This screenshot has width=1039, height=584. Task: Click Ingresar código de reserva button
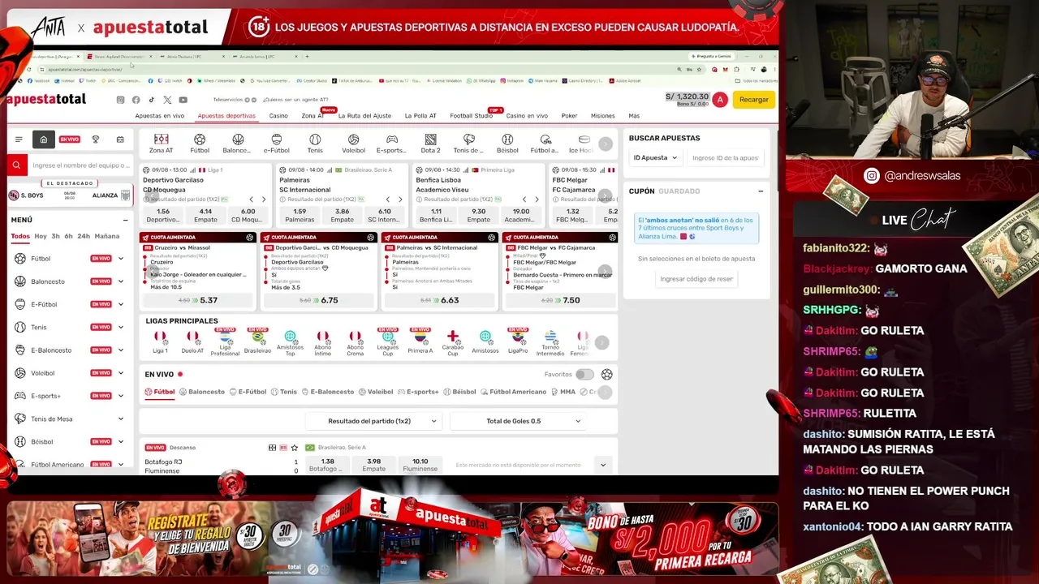696,279
